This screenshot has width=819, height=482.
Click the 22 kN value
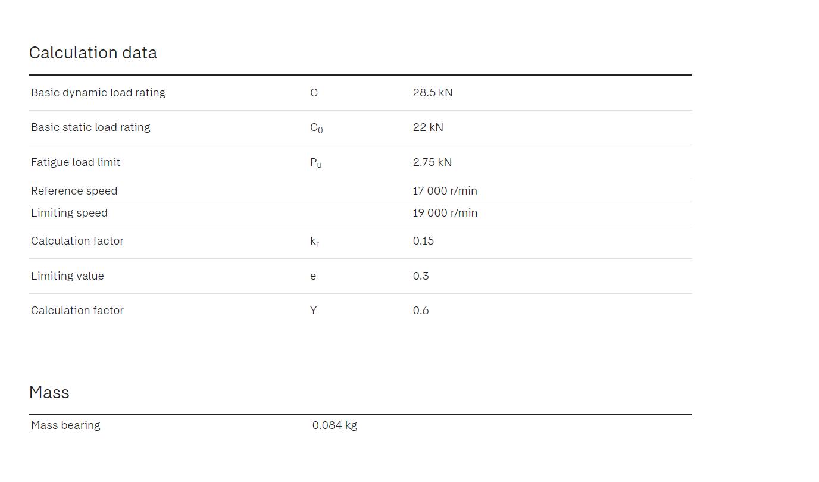coord(428,127)
